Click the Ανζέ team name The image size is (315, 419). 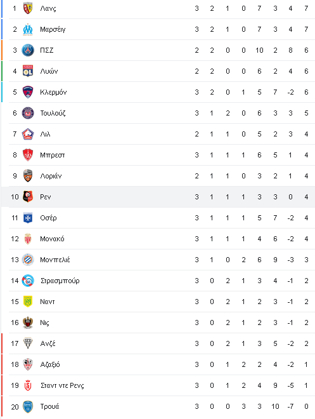point(48,343)
